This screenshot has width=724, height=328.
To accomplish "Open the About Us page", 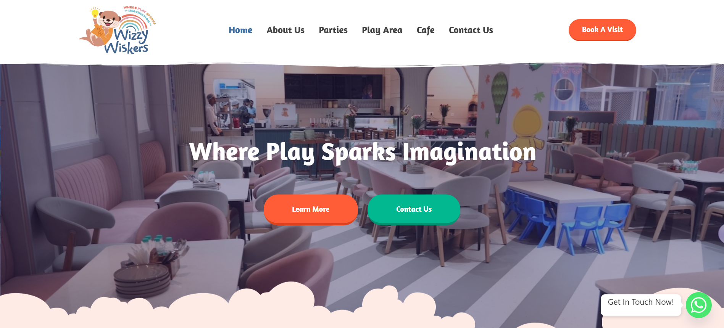I will [x=285, y=30].
